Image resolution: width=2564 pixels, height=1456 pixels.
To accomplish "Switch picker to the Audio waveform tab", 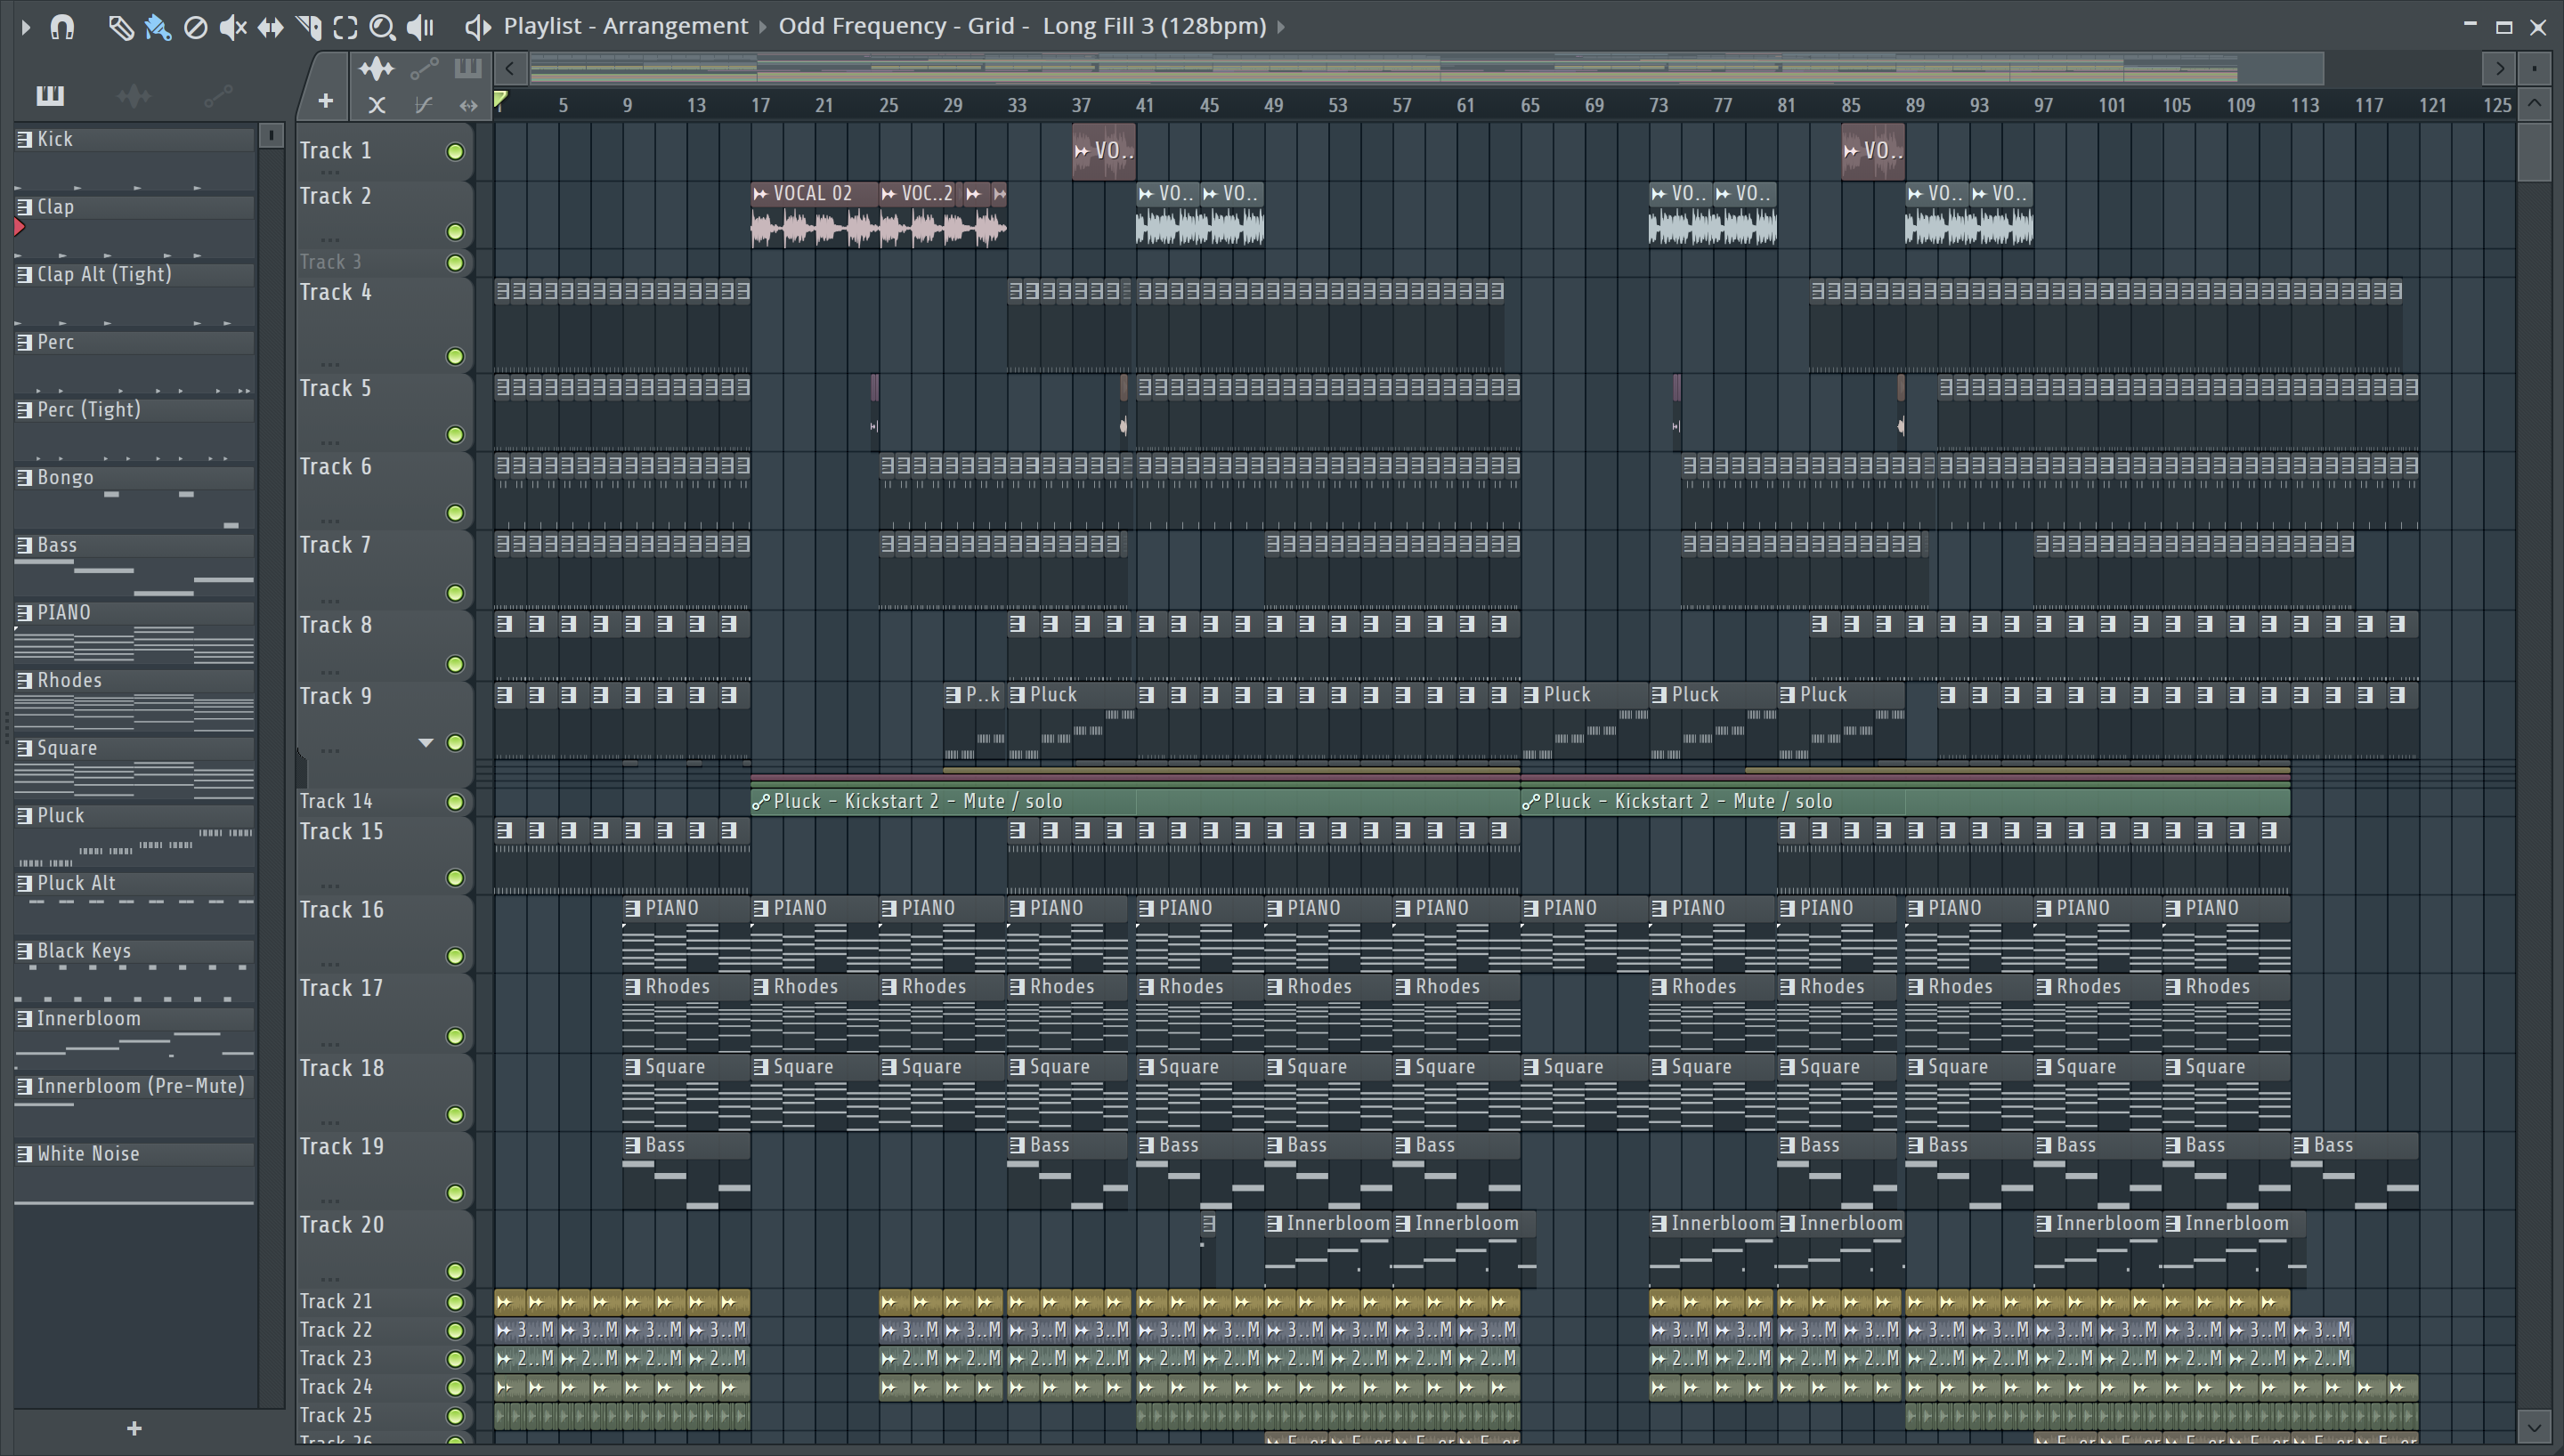I will coord(134,95).
